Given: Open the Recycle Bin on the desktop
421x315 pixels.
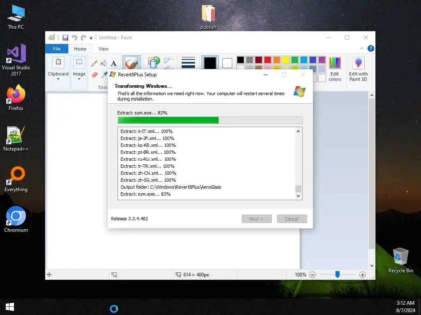Looking at the screenshot, I should click(400, 260).
